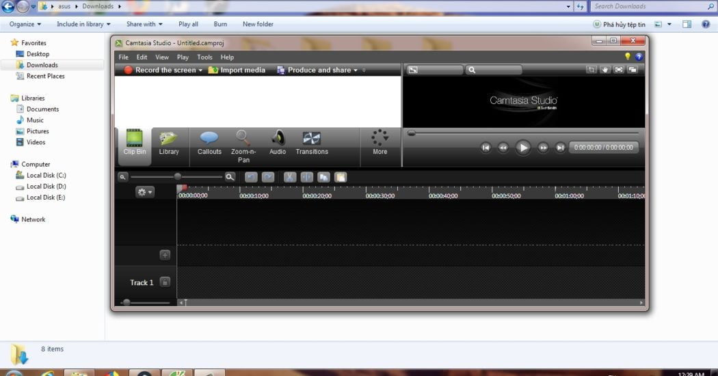Click Burn in Explorer toolbar

tap(220, 24)
